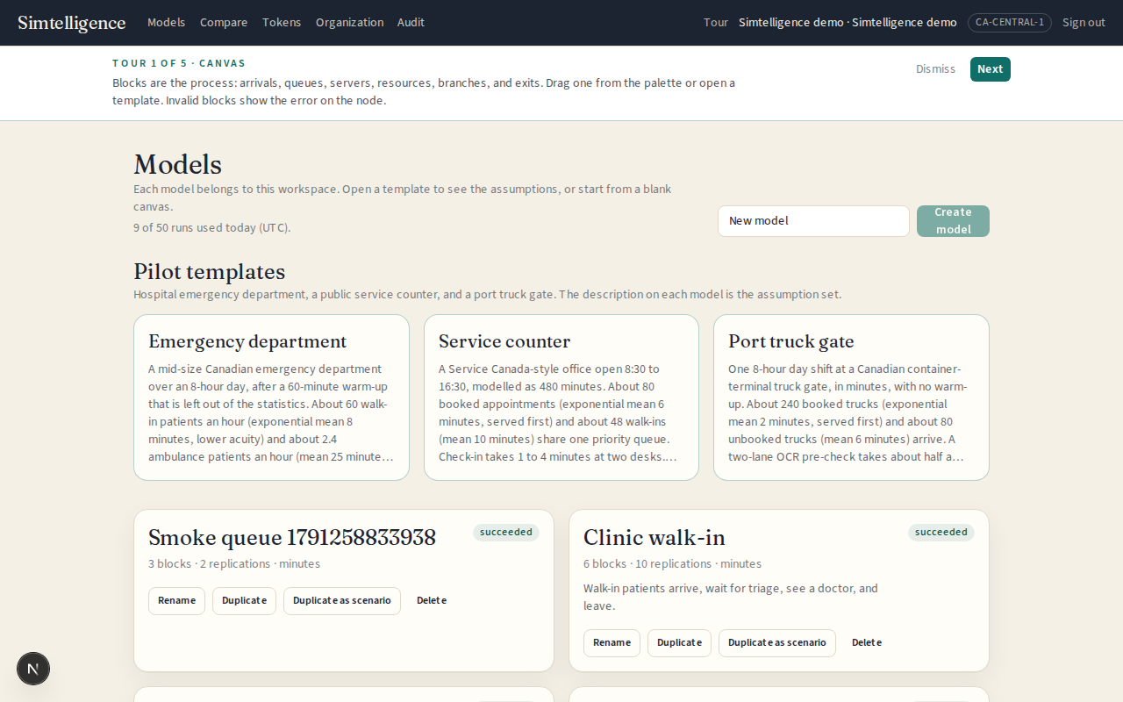The image size is (1123, 702).
Task: Open the Audit page
Action: tap(411, 23)
